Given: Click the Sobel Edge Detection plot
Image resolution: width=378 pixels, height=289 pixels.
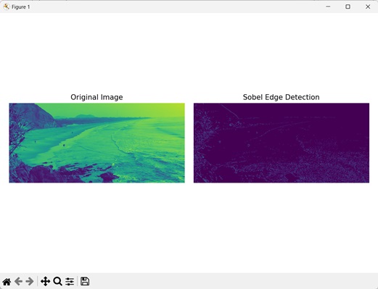Looking at the screenshot, I should pos(282,143).
